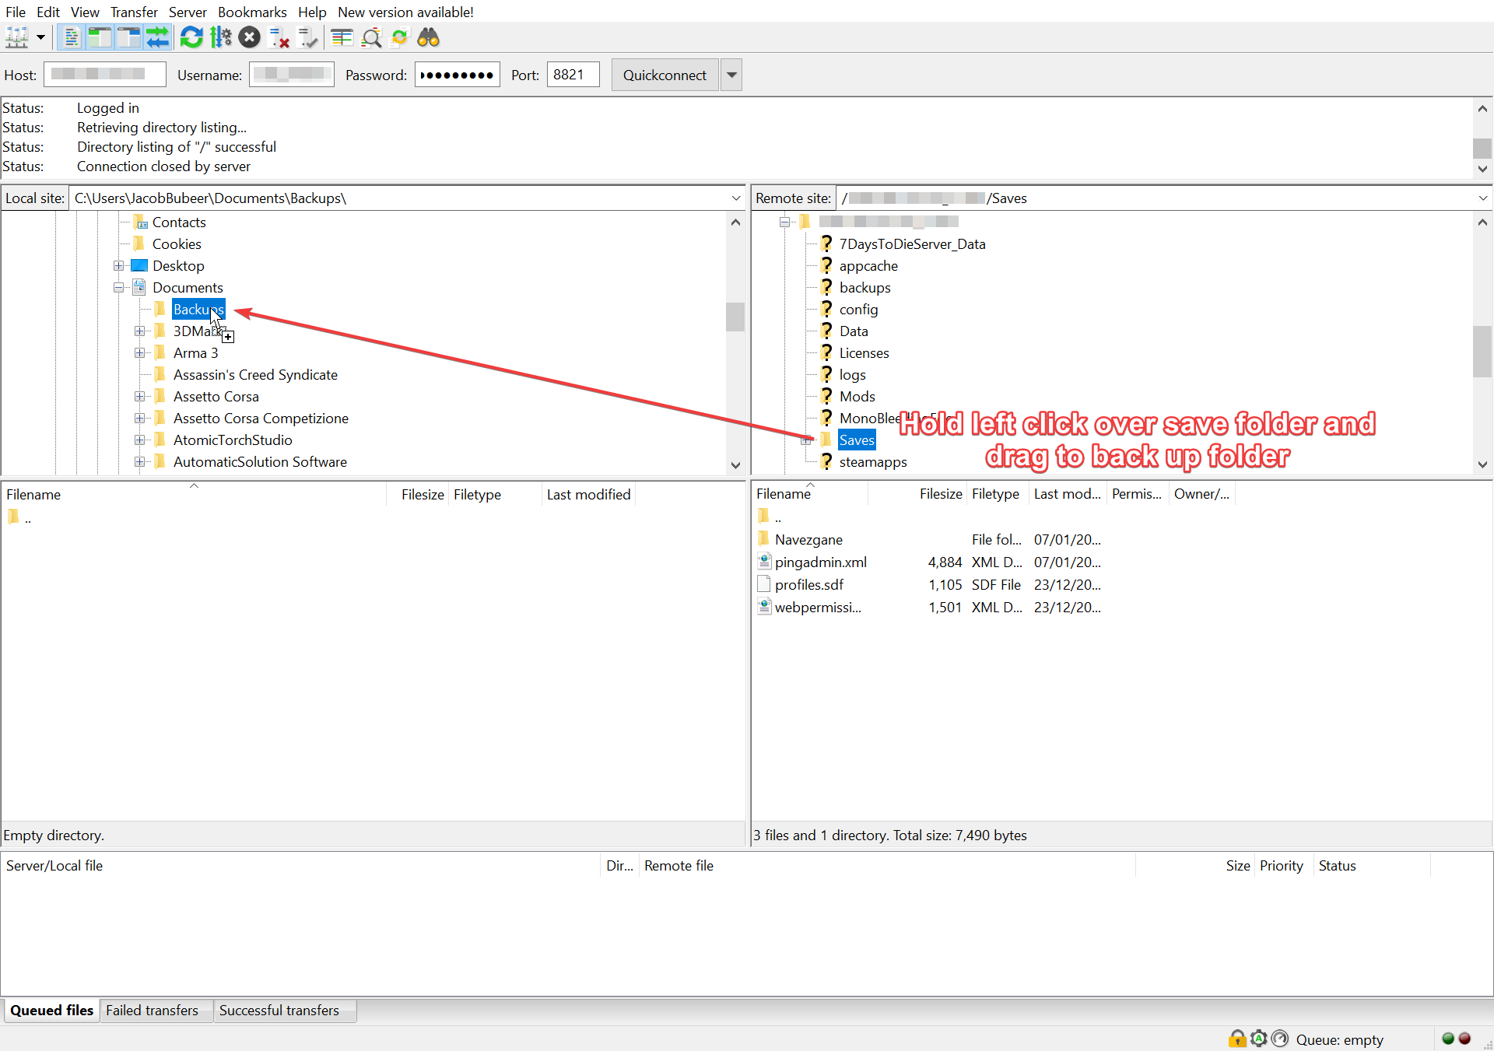Toggle message log display icon

point(71,37)
